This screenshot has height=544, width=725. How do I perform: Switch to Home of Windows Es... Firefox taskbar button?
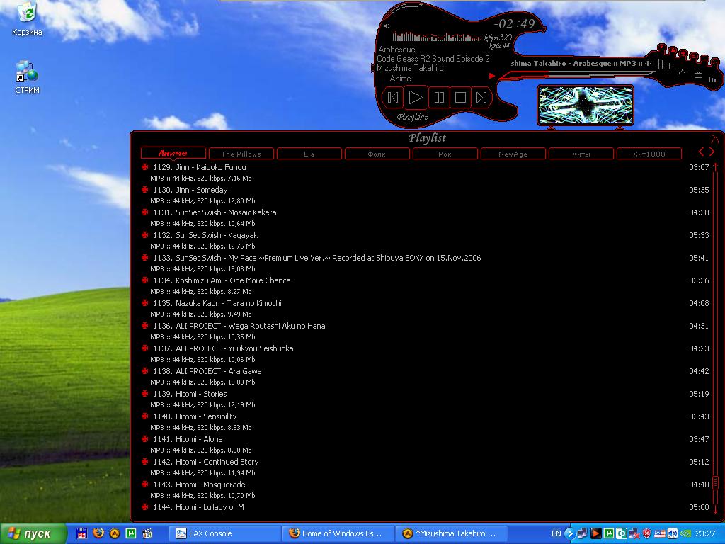click(338, 533)
